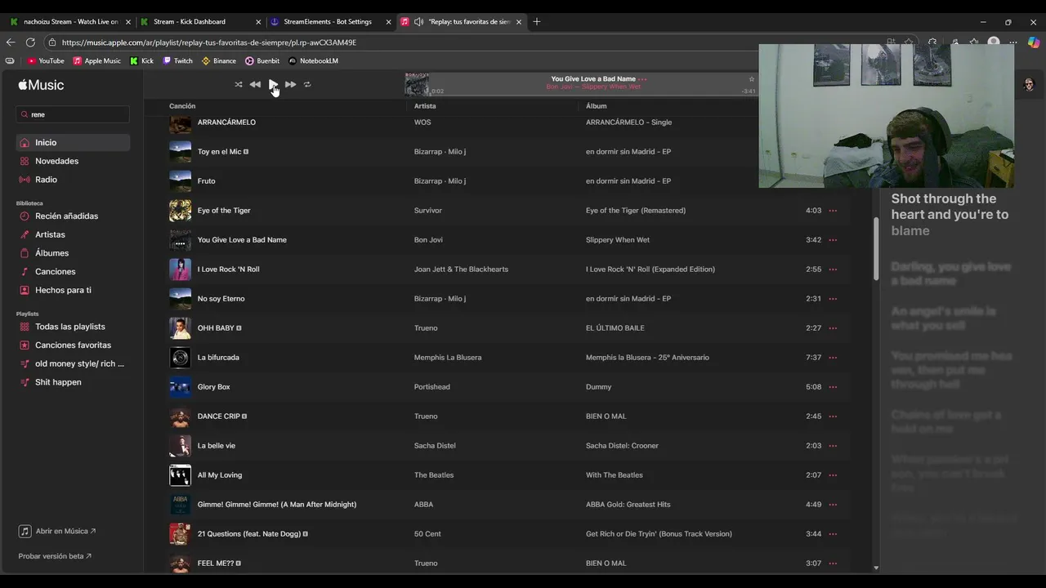Click the now playing album artwork
The image size is (1046, 588).
point(417,84)
